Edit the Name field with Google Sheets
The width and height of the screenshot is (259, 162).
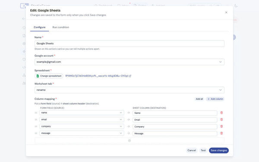[129, 44]
